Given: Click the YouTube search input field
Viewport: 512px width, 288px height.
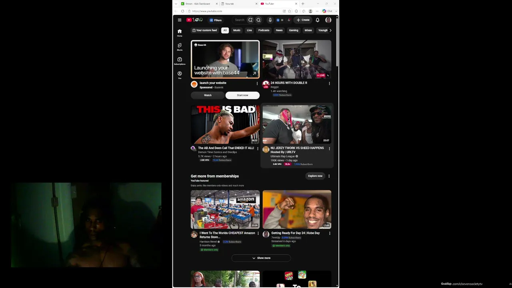Looking at the screenshot, I should 239,20.
